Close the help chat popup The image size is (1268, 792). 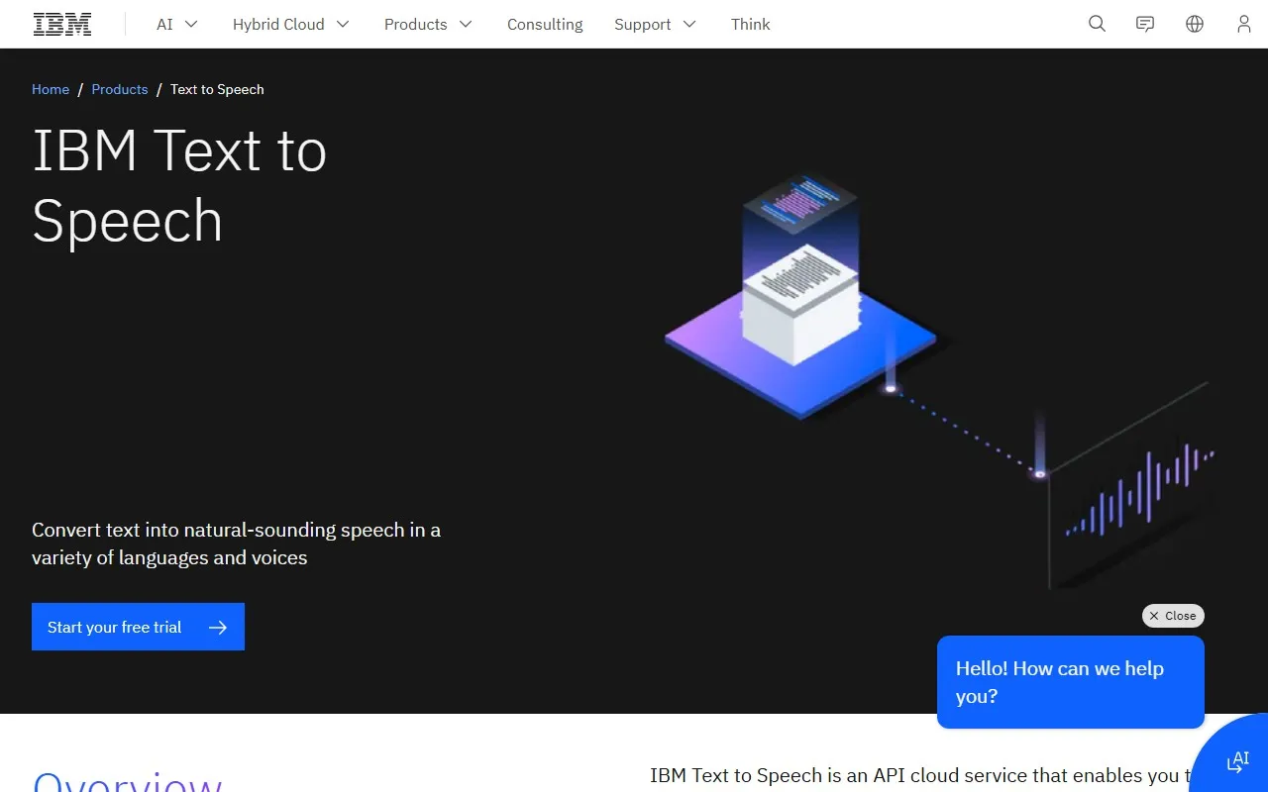click(x=1173, y=615)
